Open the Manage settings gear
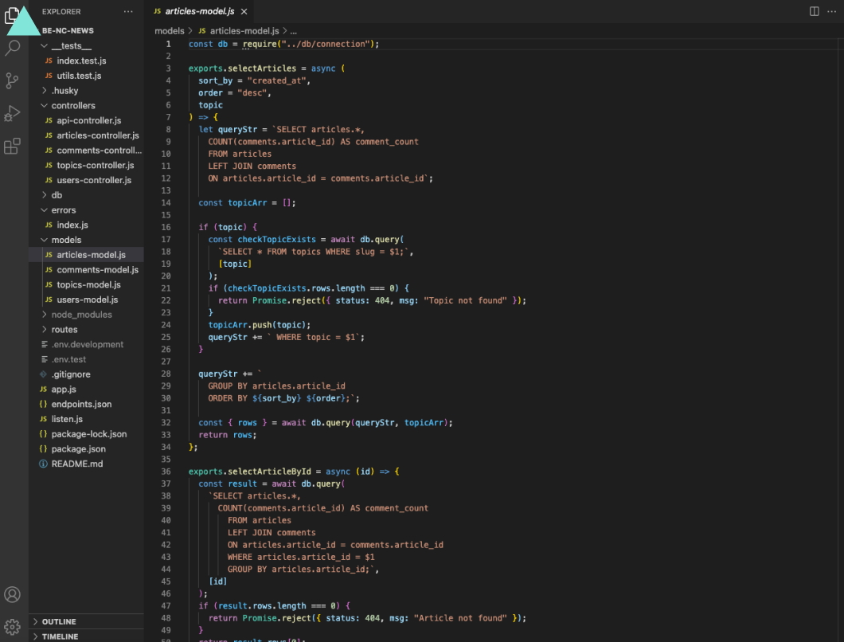The height and width of the screenshot is (642, 844). pyautogui.click(x=13, y=626)
